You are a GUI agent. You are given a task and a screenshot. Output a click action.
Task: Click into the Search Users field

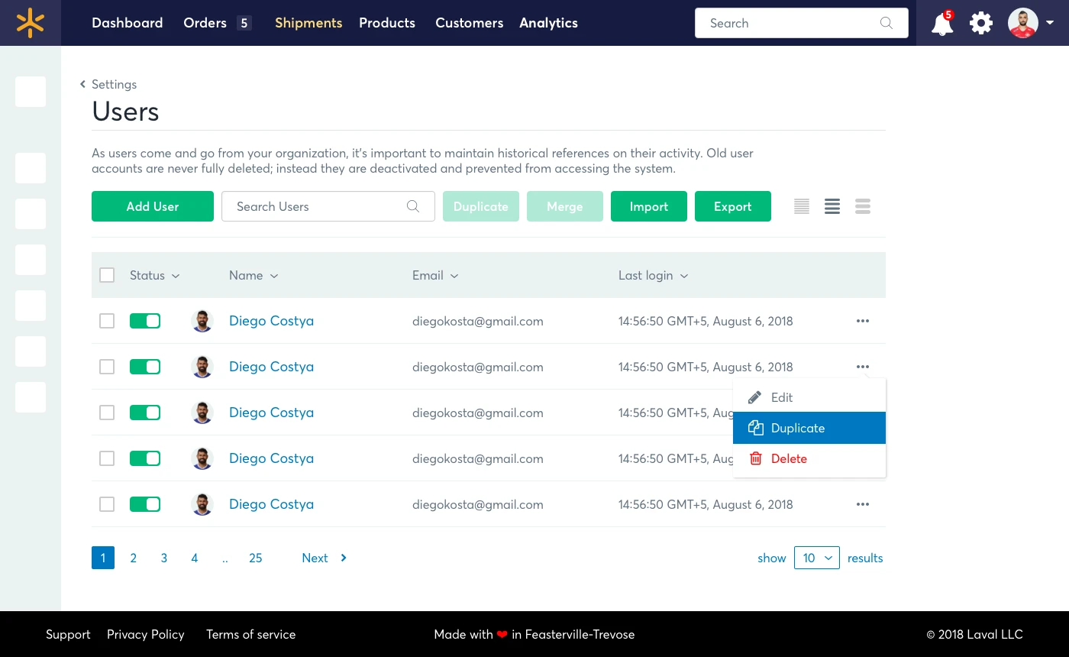[317, 206]
